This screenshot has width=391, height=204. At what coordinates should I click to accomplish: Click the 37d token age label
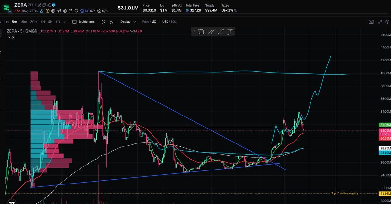[x=17, y=11]
